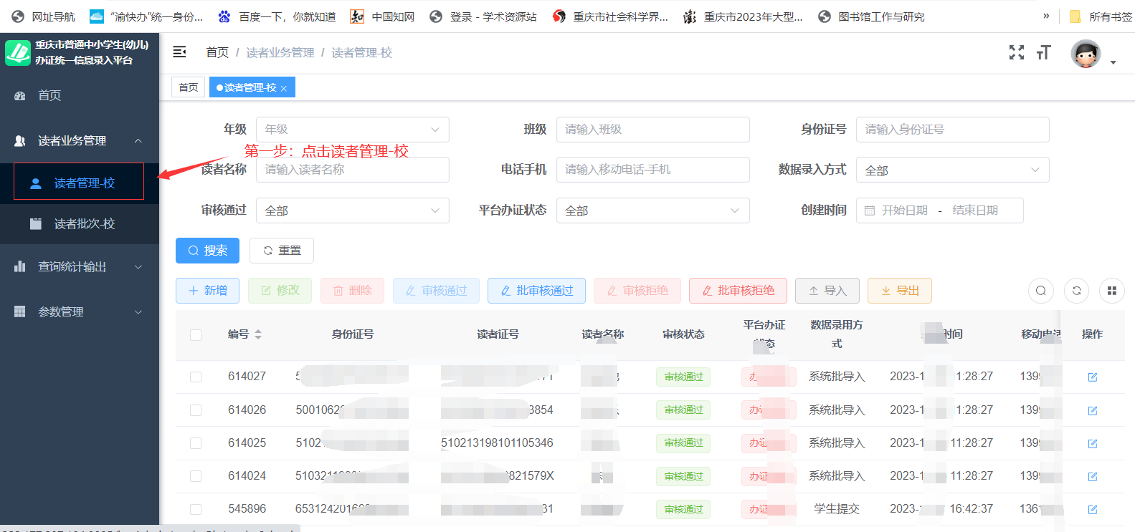The width and height of the screenshot is (1135, 532).
Task: Click the edit icon for row 545896
Action: (x=1093, y=509)
